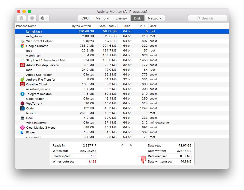Click the Simplified Chinese Input Method icon

(22, 60)
